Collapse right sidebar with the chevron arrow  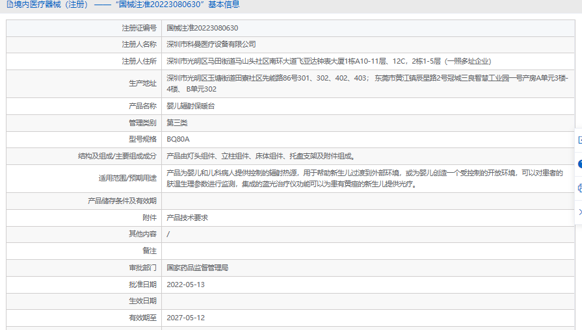click(x=580, y=212)
